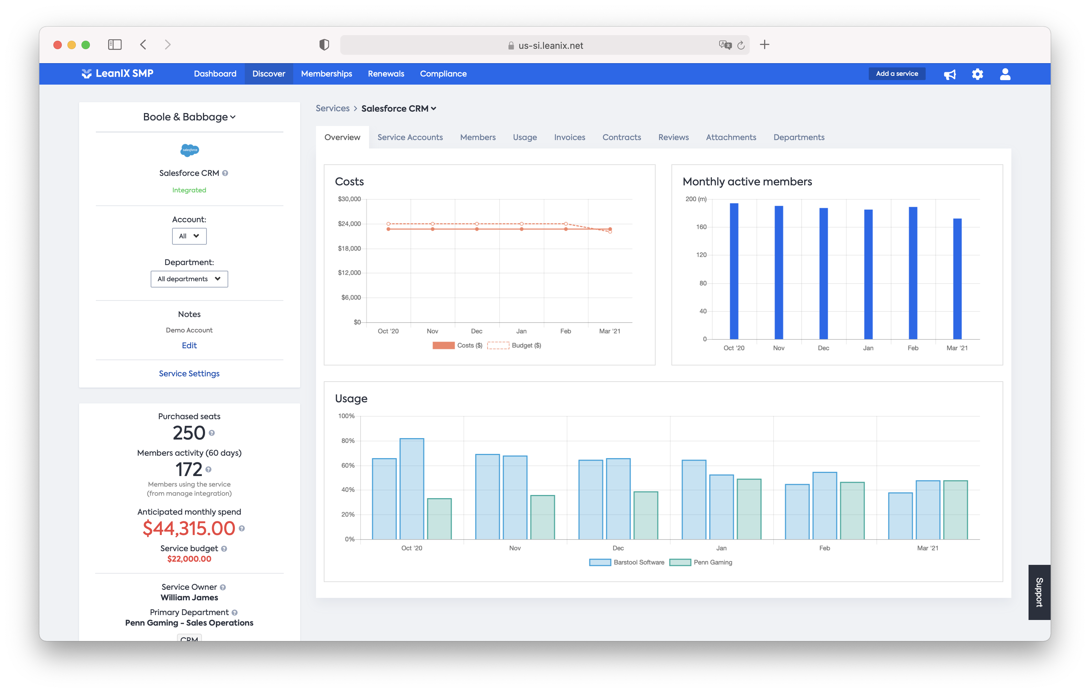Open the announcements megaphone icon

(x=950, y=74)
